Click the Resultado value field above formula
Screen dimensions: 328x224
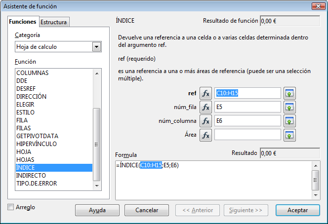coord(290,153)
